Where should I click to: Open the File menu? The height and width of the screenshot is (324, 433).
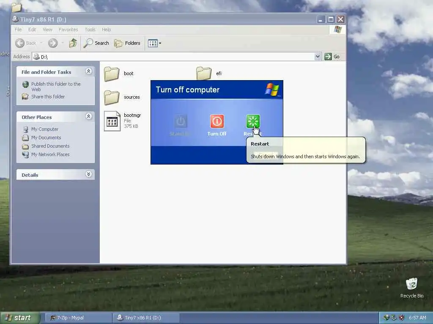[18, 30]
